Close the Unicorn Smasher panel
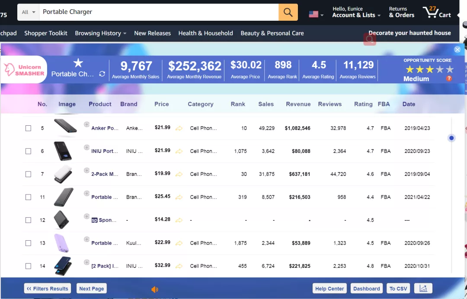This screenshot has width=467, height=299. 457,50
